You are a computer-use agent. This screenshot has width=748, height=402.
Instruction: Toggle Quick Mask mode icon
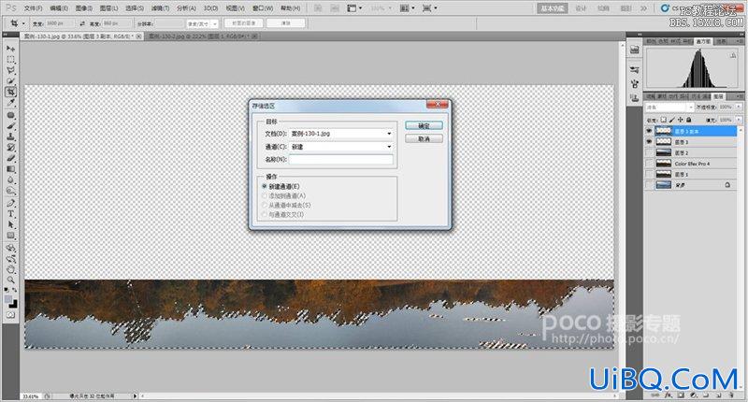[x=10, y=315]
